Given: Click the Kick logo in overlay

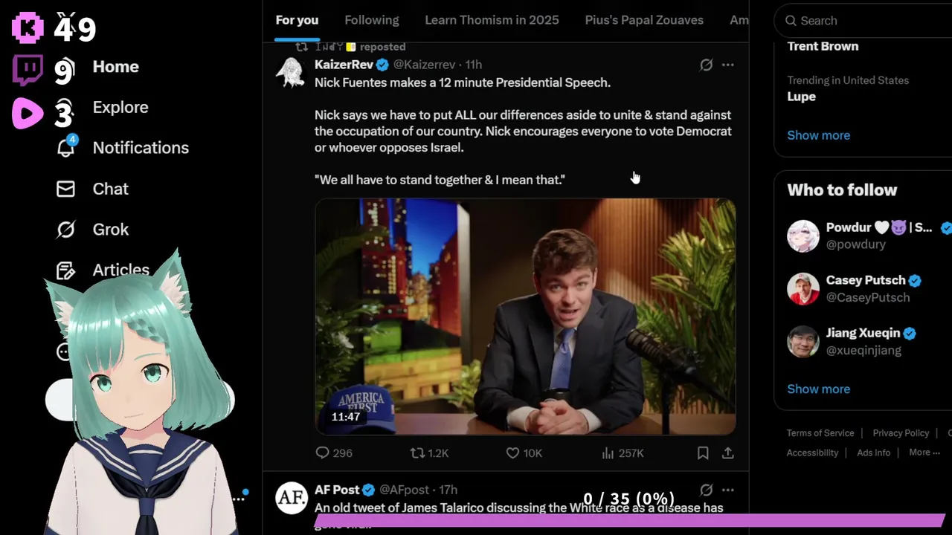Looking at the screenshot, I should [x=28, y=27].
